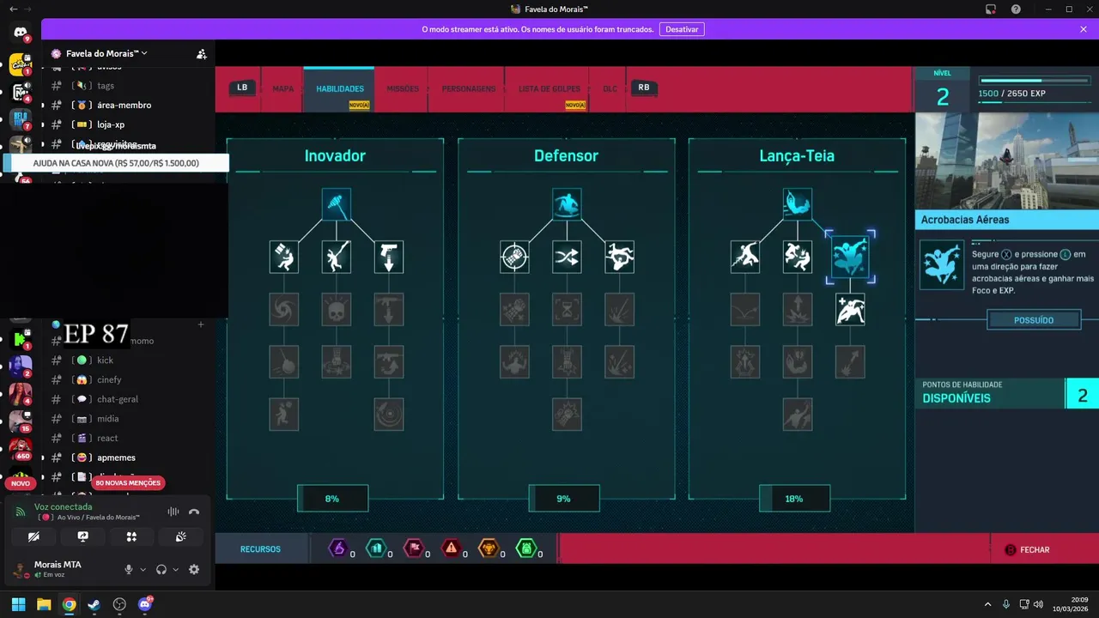
Task: Open Steam from the taskbar
Action: (x=94, y=604)
